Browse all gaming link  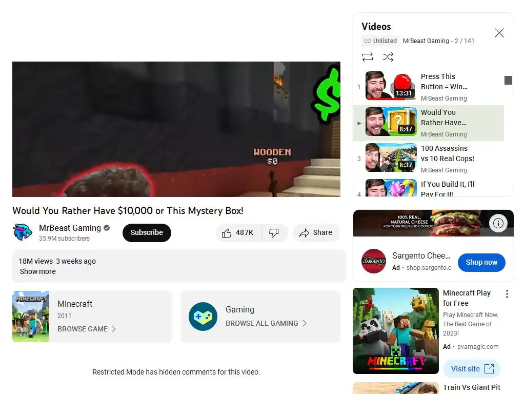(x=266, y=323)
